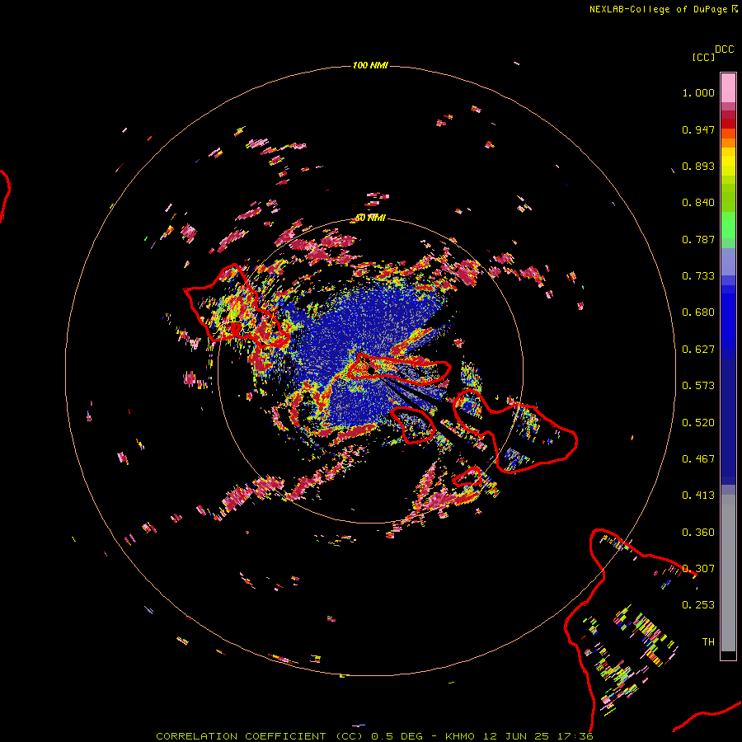
Task: Click the radar site center dot
Action: 372,369
